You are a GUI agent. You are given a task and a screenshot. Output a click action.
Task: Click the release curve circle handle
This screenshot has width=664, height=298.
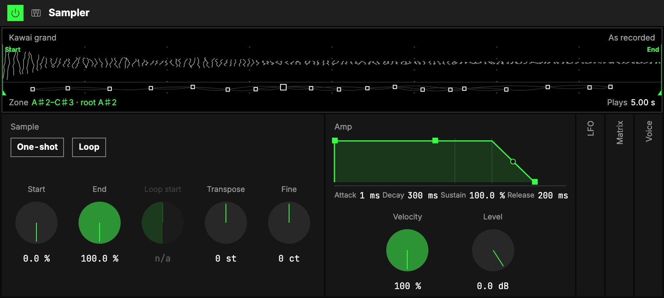coord(513,162)
